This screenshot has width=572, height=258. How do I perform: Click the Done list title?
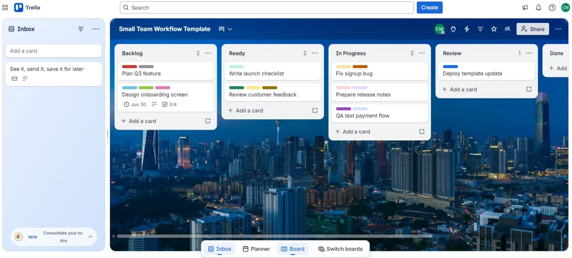556,53
